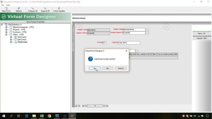Go to next record in navigator
The height and width of the screenshot is (119, 212).
click(x=104, y=106)
